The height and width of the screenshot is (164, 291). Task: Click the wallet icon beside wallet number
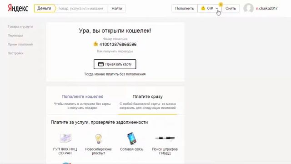tap(95, 44)
